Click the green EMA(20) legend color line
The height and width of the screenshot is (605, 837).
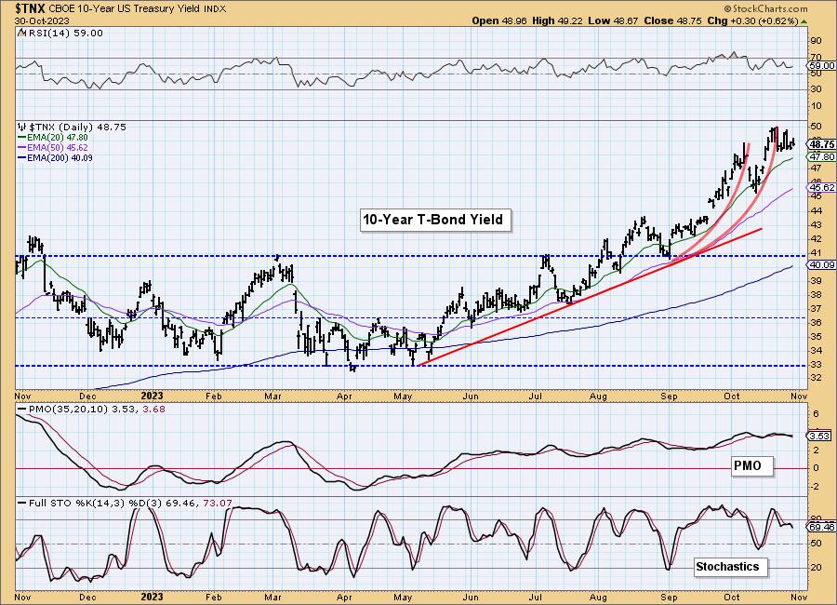[22, 138]
